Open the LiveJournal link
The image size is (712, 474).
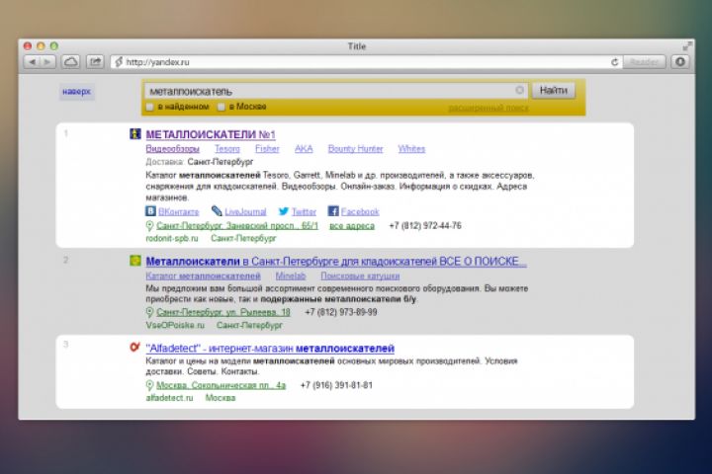click(x=245, y=212)
